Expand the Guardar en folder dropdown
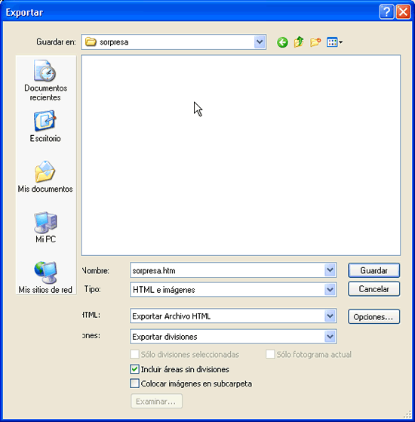Image resolution: width=415 pixels, height=422 pixels. pyautogui.click(x=260, y=42)
